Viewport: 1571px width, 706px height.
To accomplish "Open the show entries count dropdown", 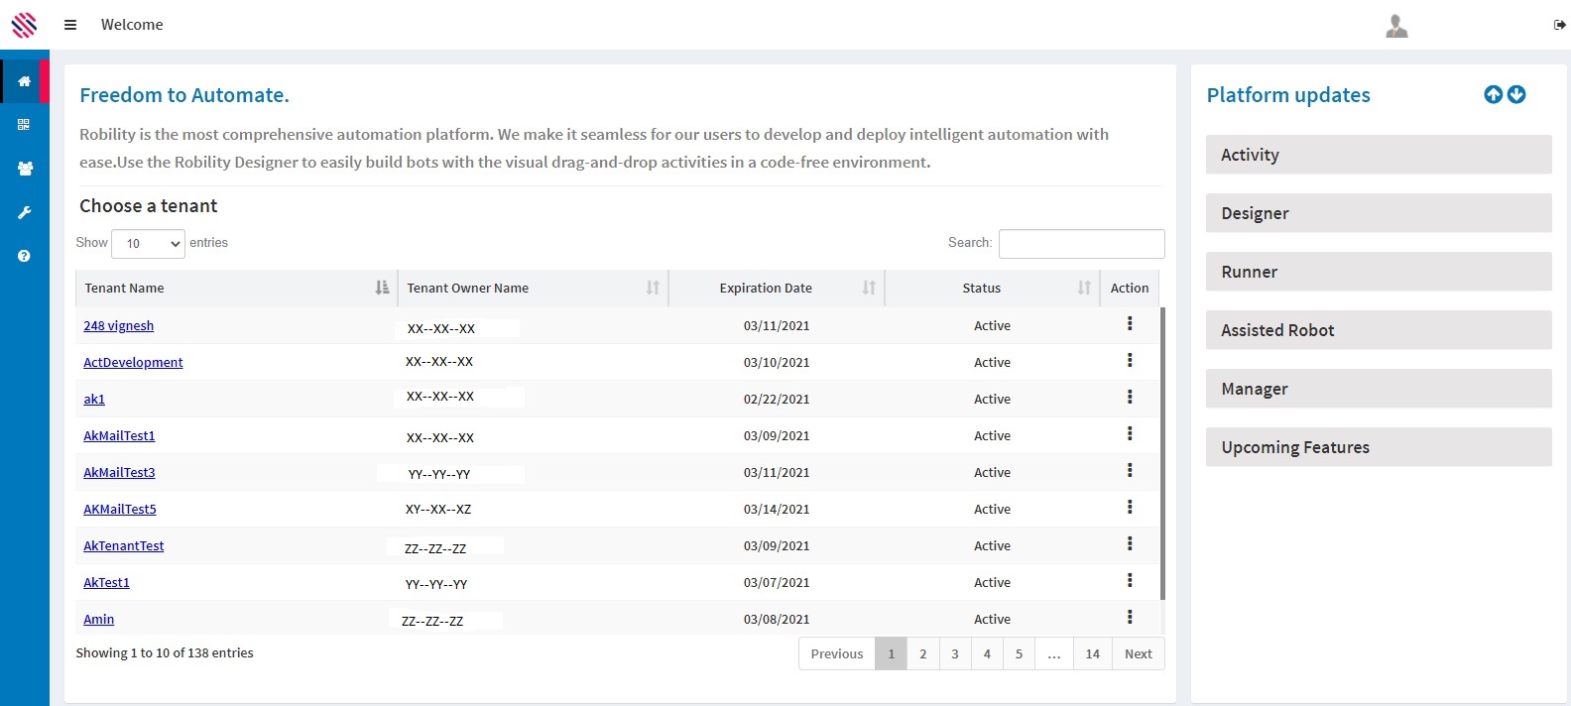I will (x=149, y=243).
